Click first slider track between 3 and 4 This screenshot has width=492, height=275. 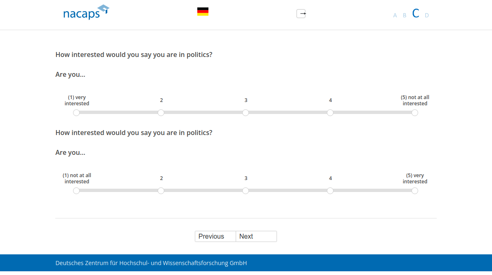[x=288, y=113]
